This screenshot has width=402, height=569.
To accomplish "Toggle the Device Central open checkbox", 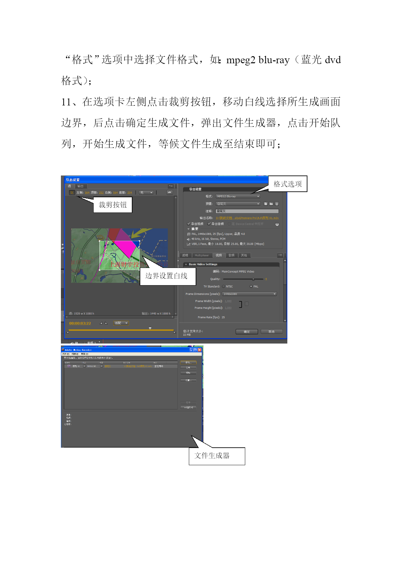I will point(229,224).
